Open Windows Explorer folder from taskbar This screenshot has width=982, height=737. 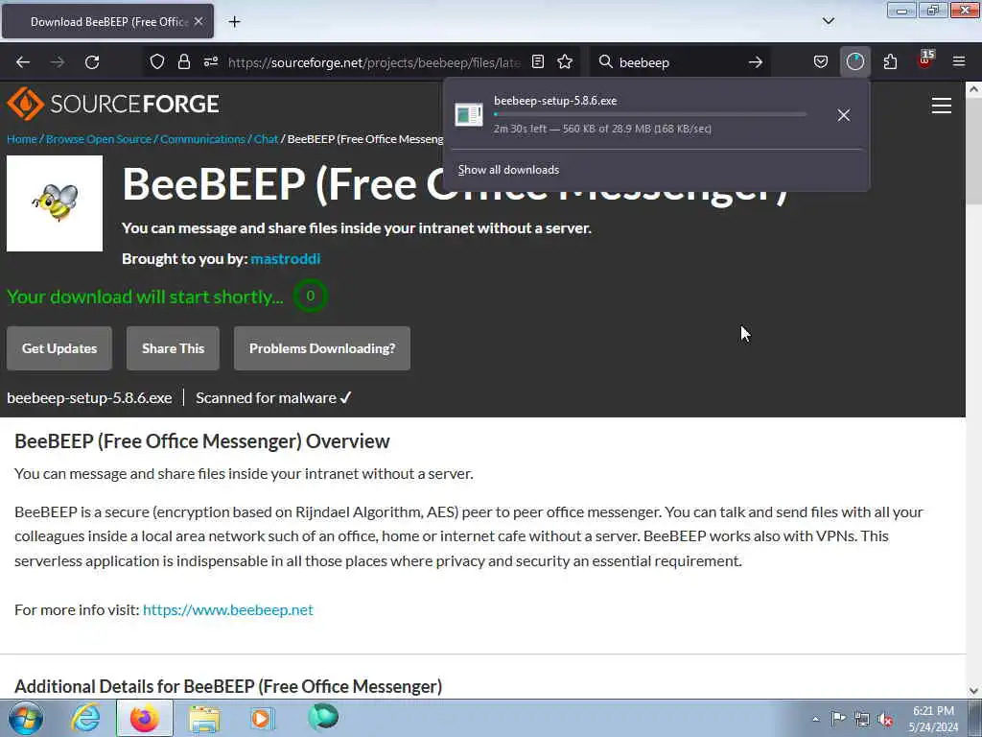204,718
